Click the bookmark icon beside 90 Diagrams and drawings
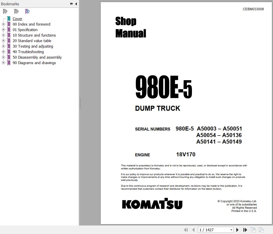Viewport: 273px width, 234px height. pyautogui.click(x=9, y=63)
